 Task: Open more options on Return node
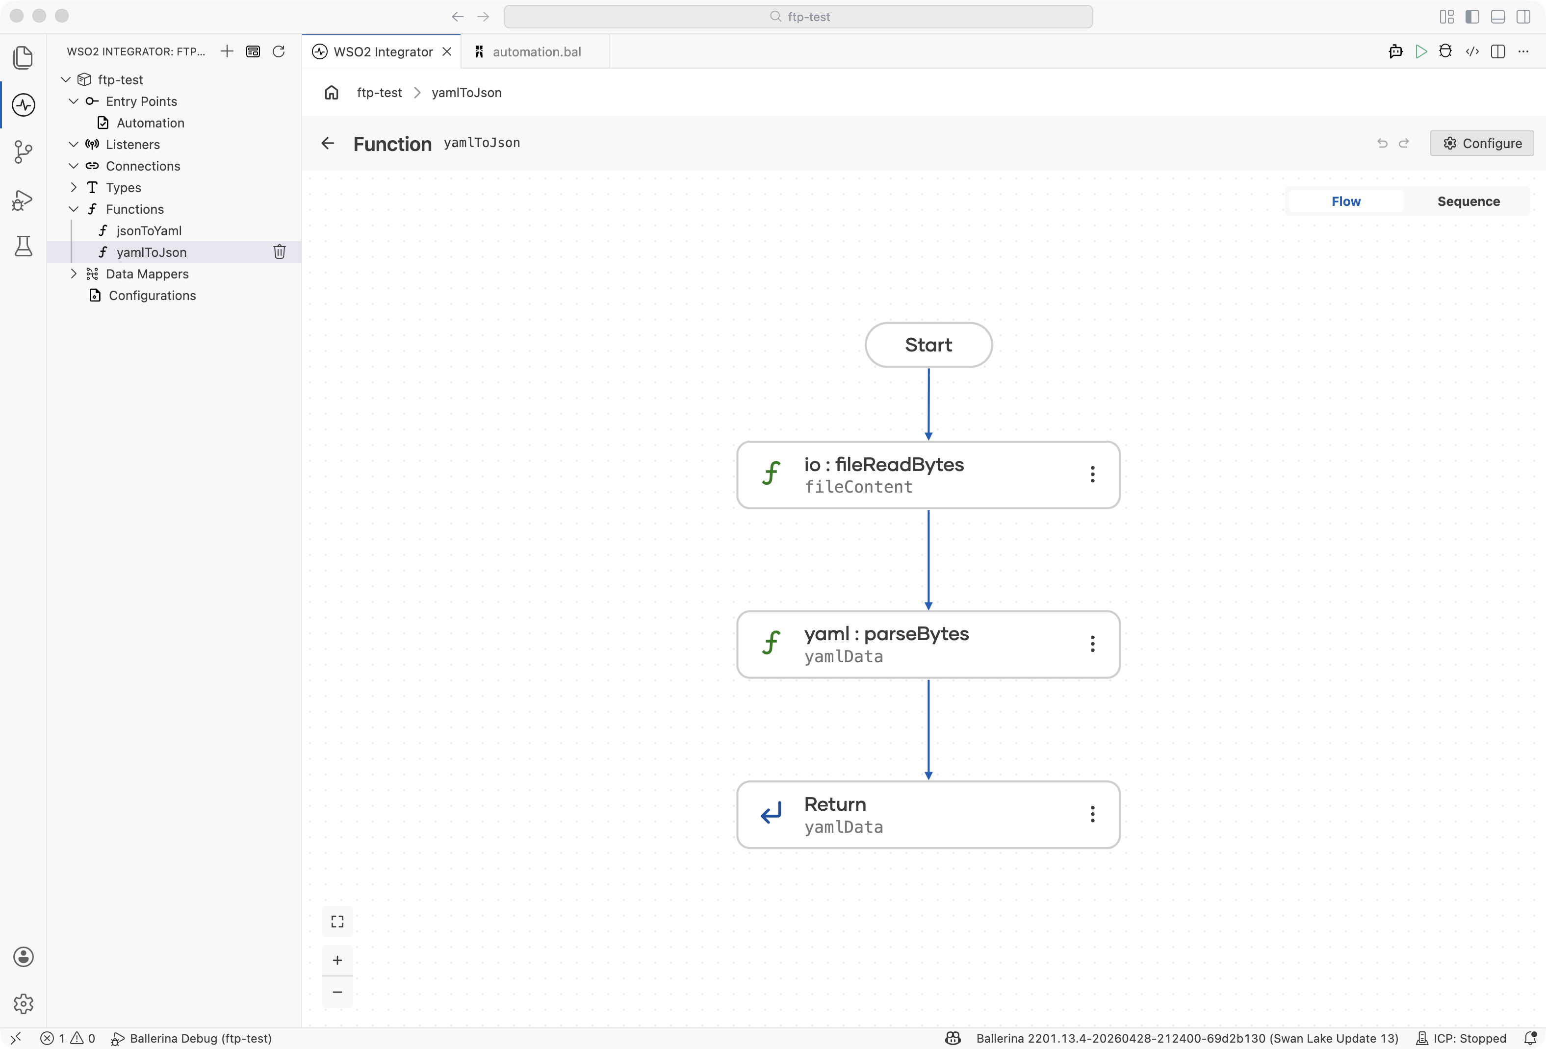[1092, 814]
